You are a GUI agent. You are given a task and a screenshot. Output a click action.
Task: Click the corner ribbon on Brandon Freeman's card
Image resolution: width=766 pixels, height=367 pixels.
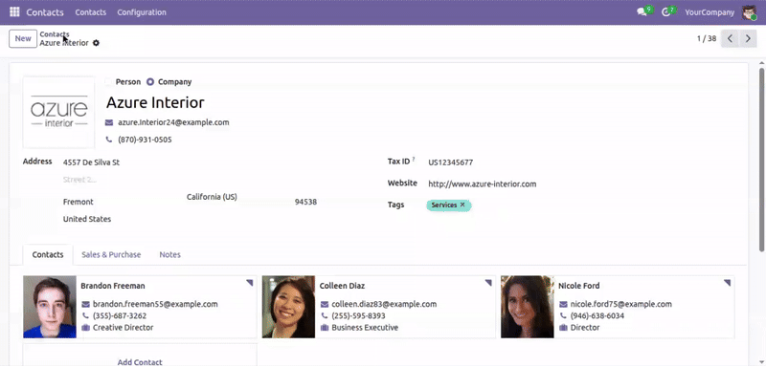pyautogui.click(x=250, y=282)
